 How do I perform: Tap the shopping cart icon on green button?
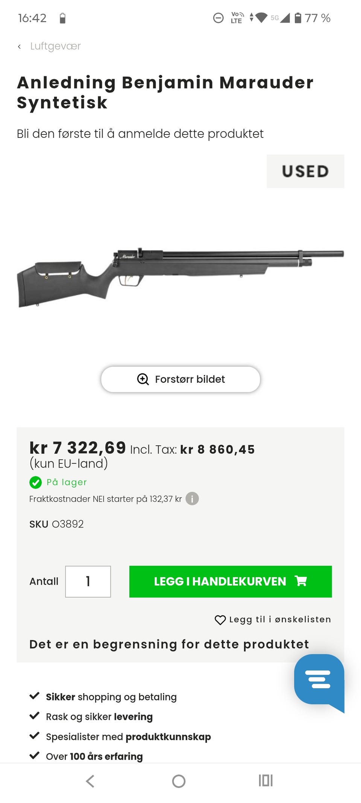point(301,581)
